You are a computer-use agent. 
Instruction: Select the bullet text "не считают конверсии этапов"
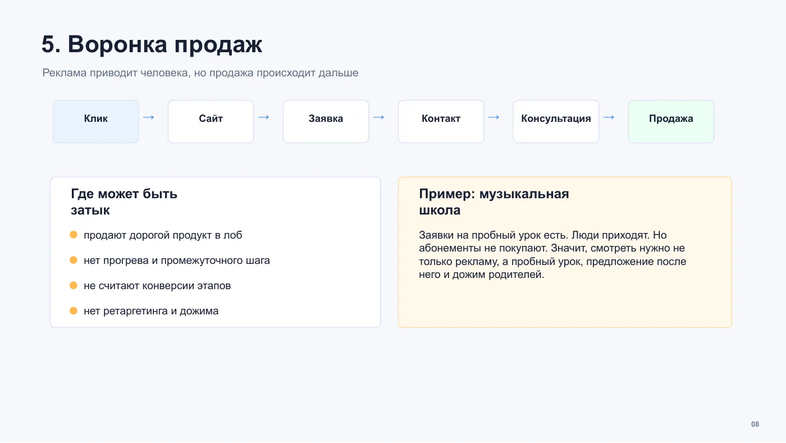(x=157, y=286)
